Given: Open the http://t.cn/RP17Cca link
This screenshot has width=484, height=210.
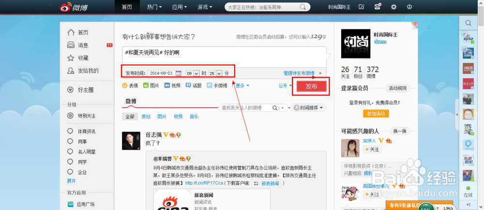Looking at the screenshot, I should pos(204,183).
